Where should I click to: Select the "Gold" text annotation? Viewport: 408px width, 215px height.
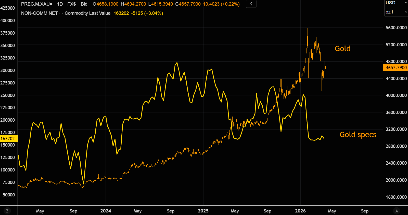pyautogui.click(x=342, y=49)
